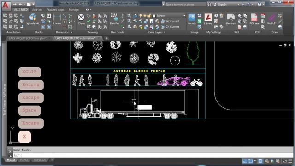Click the binoculars search icon
Screen dimensions: 295x166
click(x=209, y=4)
